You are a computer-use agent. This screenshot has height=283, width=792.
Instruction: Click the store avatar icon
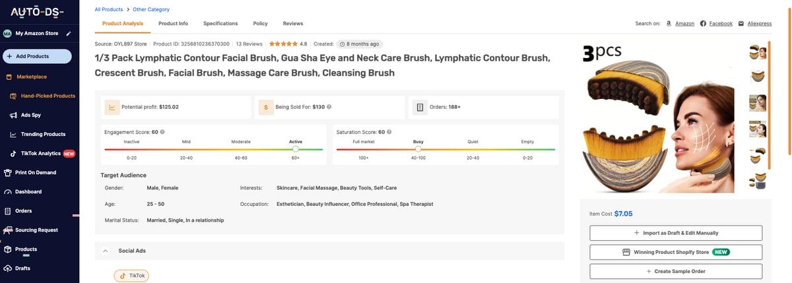point(7,33)
